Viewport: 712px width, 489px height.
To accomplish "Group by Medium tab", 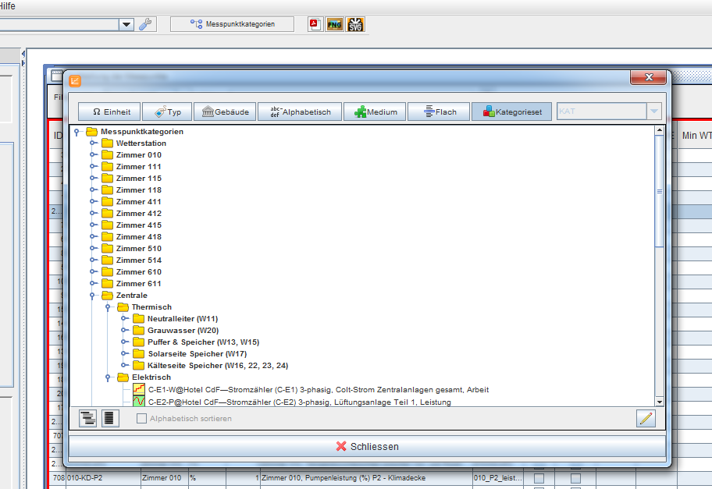I will pos(375,112).
